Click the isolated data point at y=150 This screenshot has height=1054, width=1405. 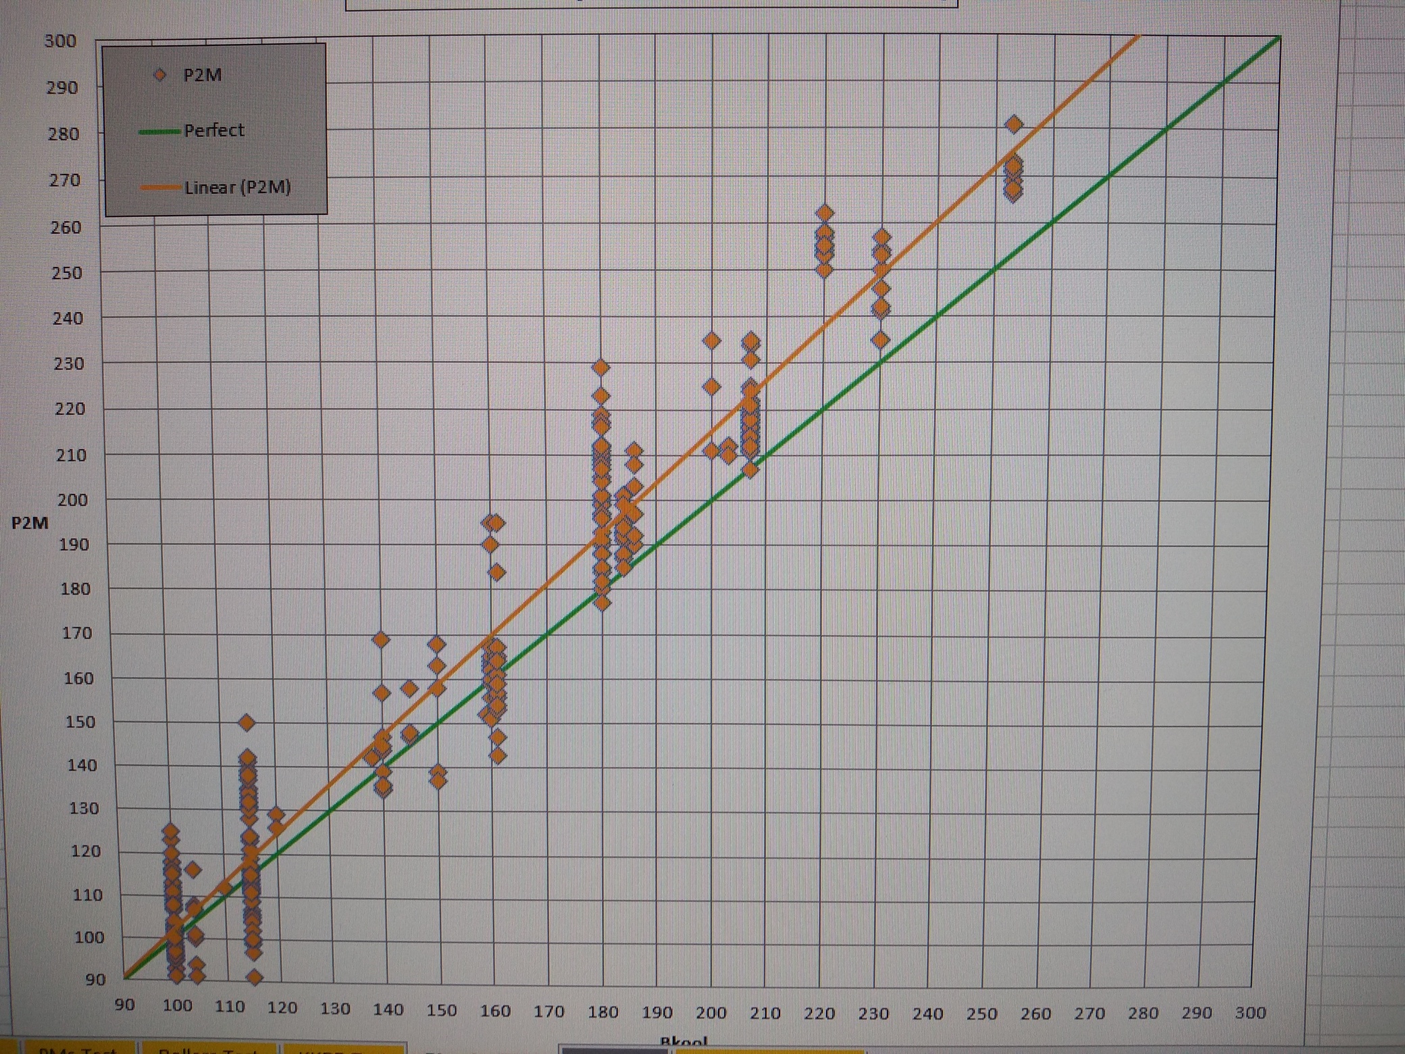coord(247,723)
